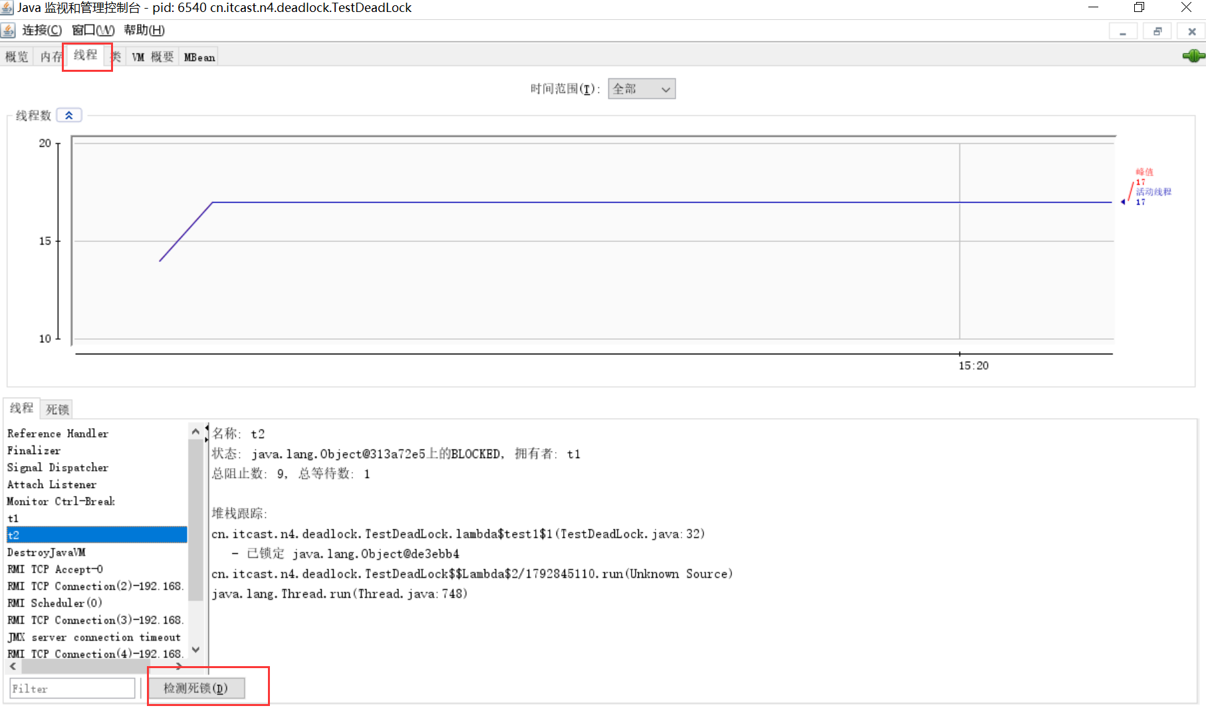
Task: Click 已锁定 java.lang.Object@de3ebb4 line
Action: (x=345, y=554)
